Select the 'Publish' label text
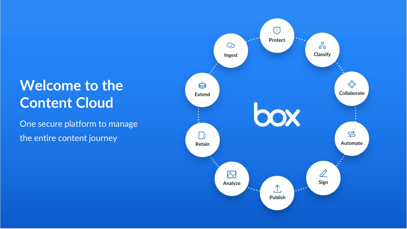407x229 pixels. click(277, 197)
